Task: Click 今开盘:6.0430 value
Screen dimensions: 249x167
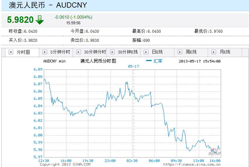Action: [85, 31]
